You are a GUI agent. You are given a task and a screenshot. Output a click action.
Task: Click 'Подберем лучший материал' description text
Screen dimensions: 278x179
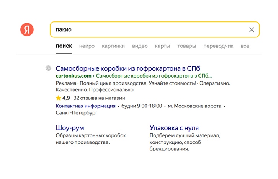coord(185,136)
